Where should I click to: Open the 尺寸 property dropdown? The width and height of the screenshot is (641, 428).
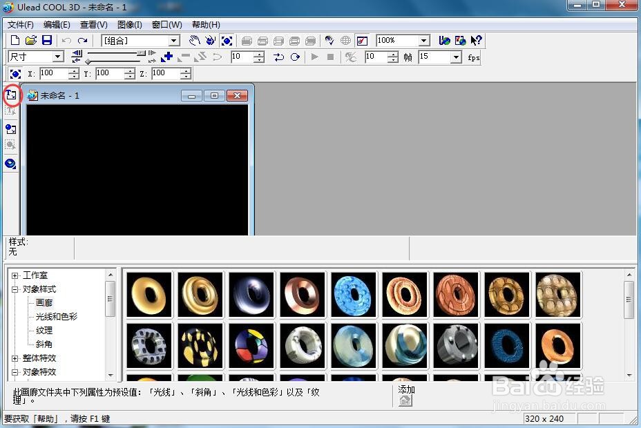pyautogui.click(x=58, y=57)
